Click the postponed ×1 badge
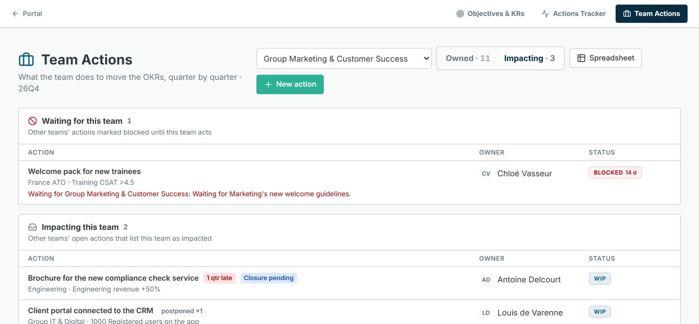 click(x=182, y=311)
